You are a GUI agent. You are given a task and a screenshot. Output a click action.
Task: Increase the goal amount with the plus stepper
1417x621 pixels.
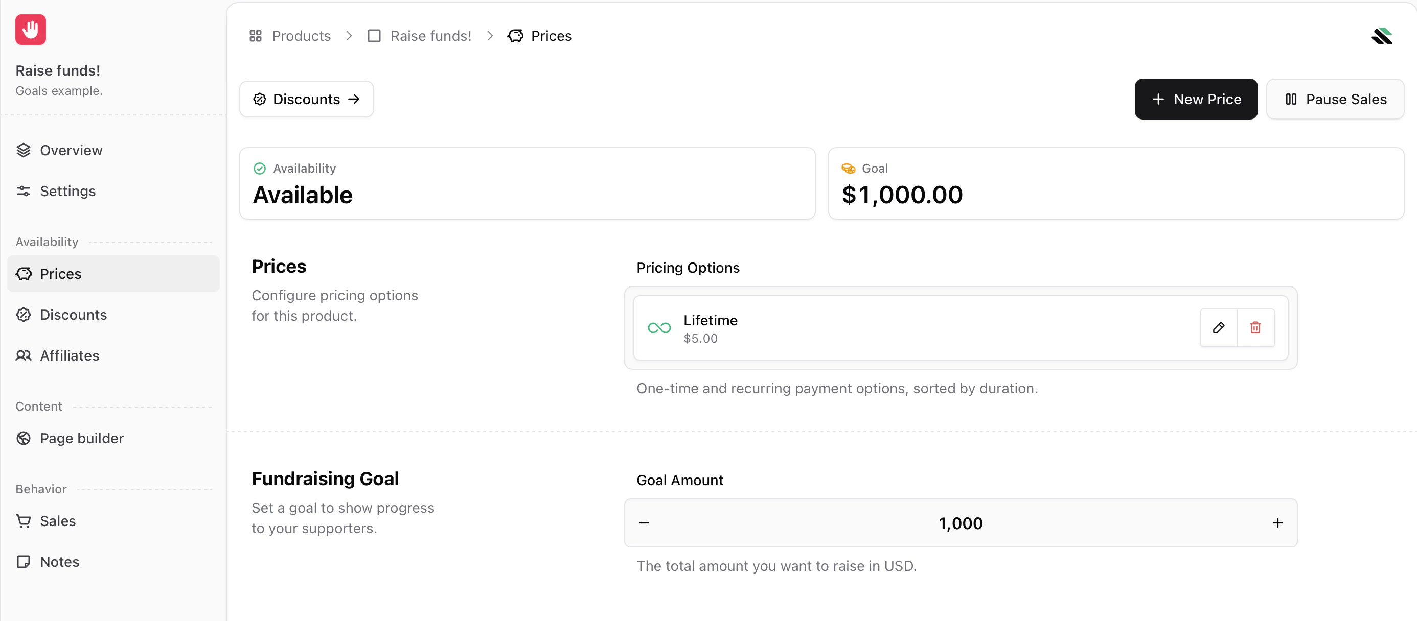point(1278,522)
